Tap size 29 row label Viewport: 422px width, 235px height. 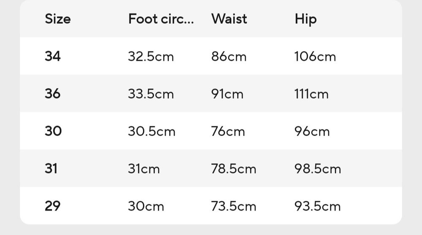click(53, 206)
